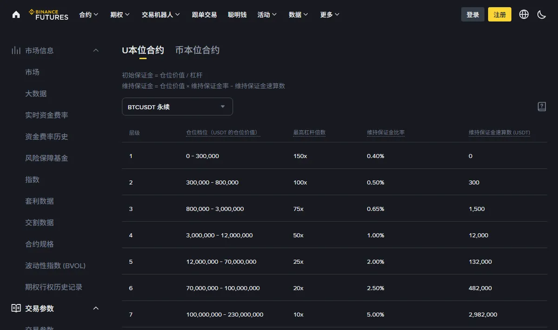
Task: Open 风险保障基金 in sidebar
Action: click(x=46, y=158)
